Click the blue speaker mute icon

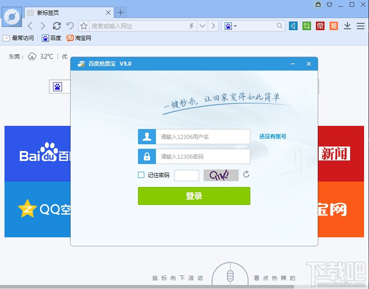pos(293,26)
